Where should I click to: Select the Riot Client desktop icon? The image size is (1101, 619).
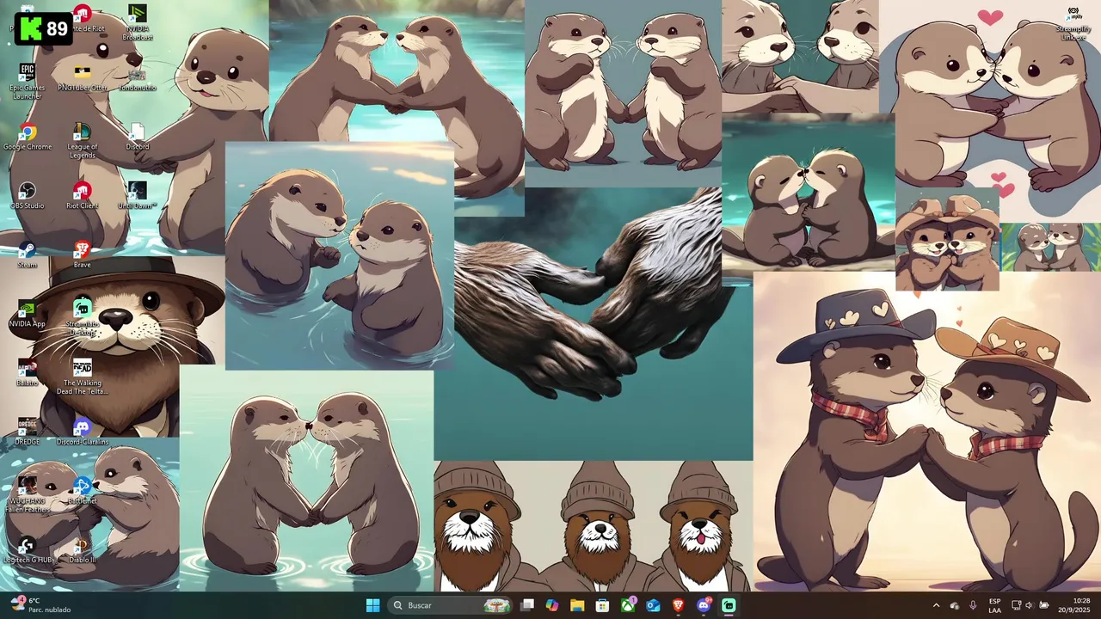[x=82, y=196]
